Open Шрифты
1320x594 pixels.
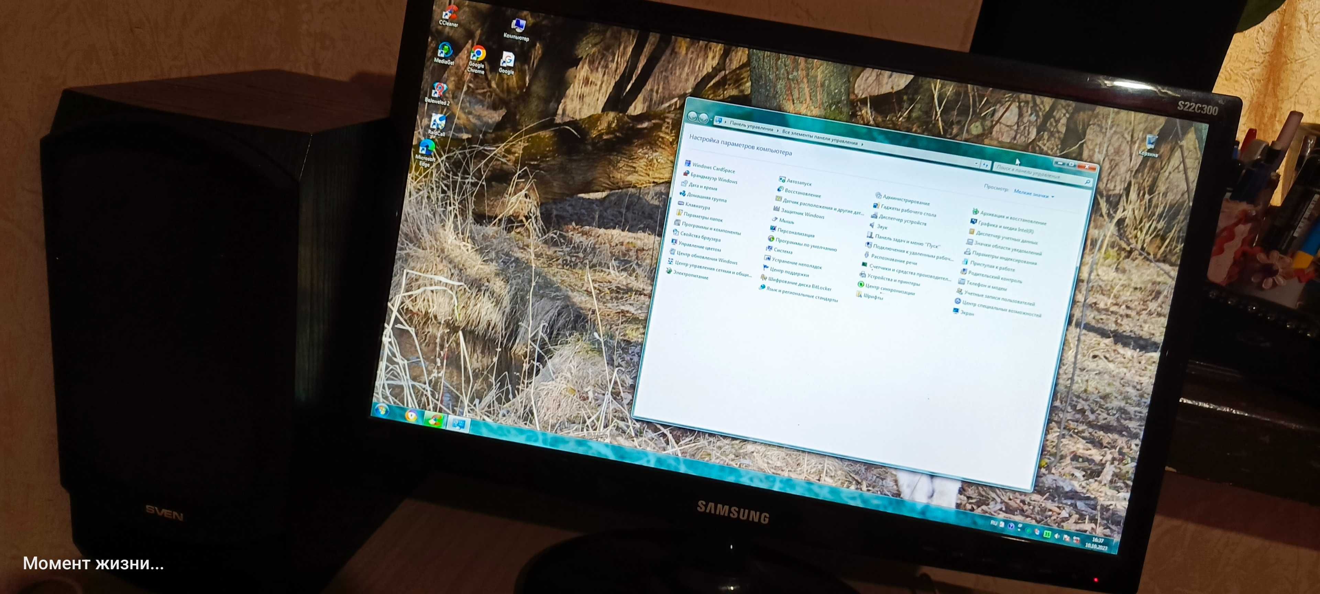pos(869,295)
